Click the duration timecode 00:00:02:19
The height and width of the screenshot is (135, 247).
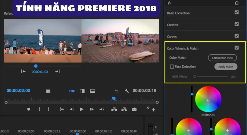pos(145,91)
